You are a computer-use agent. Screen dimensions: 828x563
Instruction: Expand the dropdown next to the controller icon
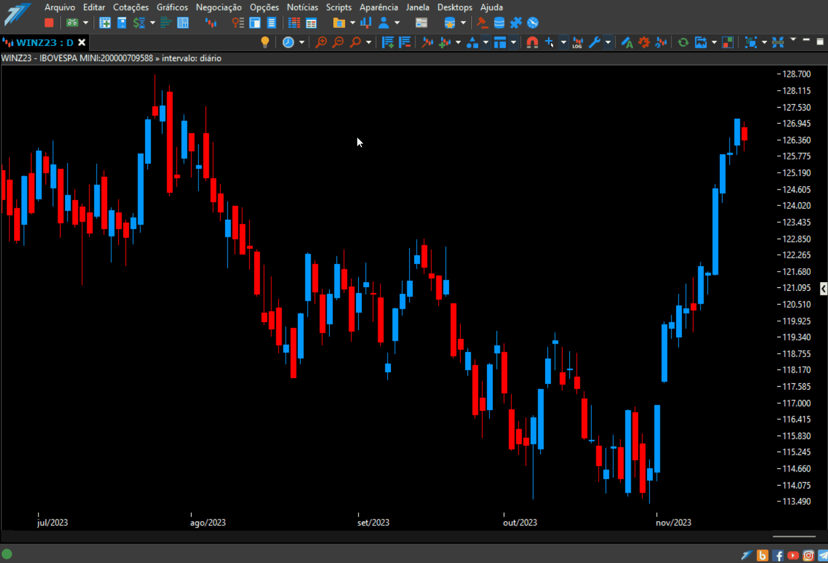click(86, 23)
